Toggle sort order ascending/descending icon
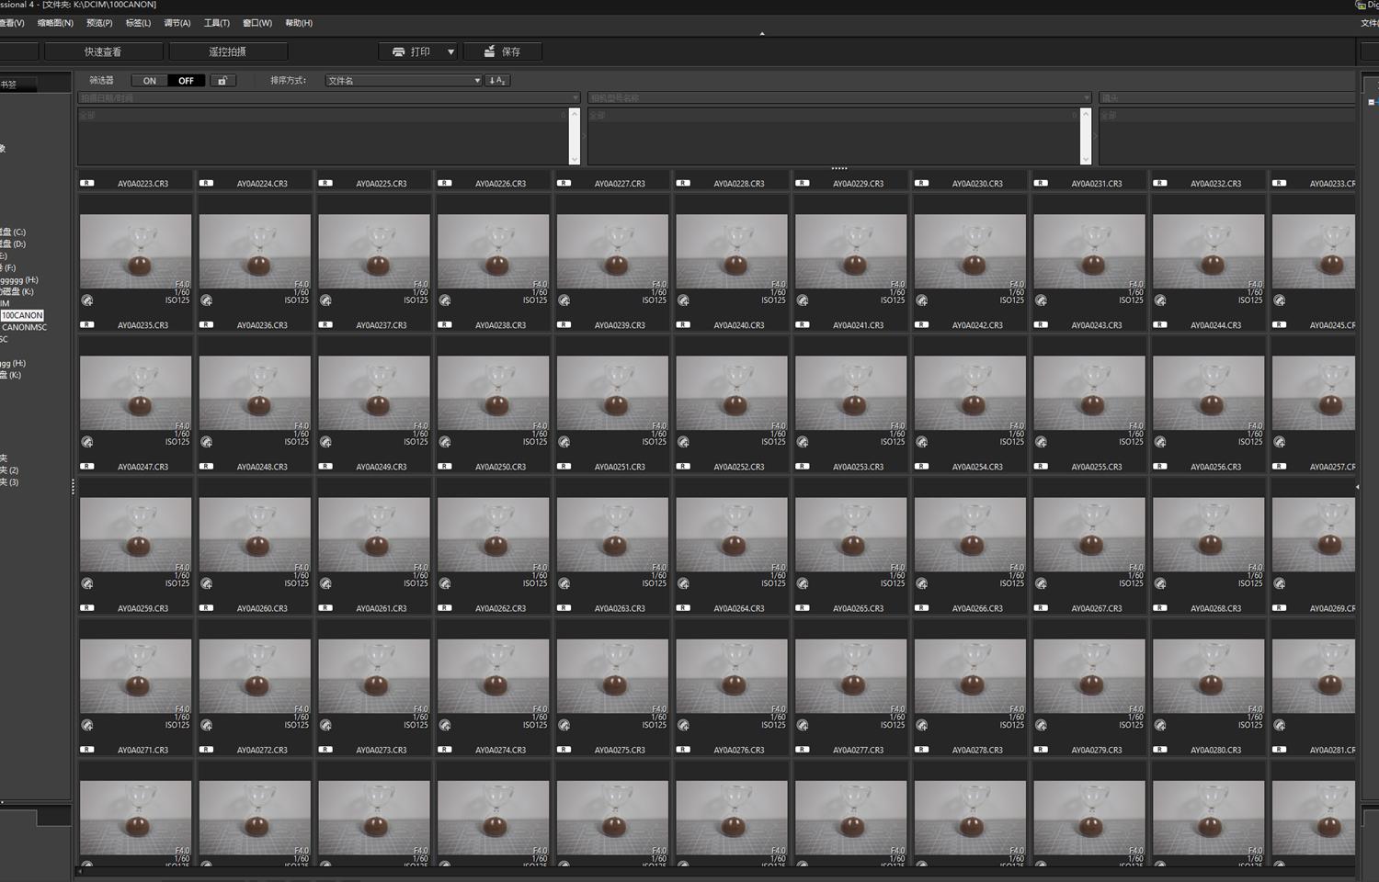 [x=496, y=81]
